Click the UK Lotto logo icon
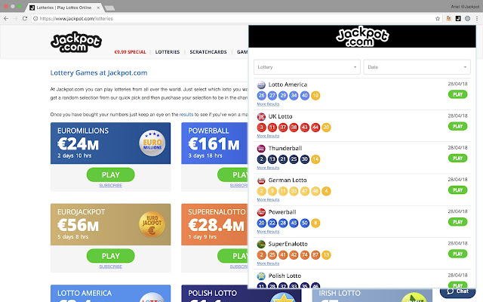Image resolution: width=483 pixels, height=302 pixels. pos(261,116)
